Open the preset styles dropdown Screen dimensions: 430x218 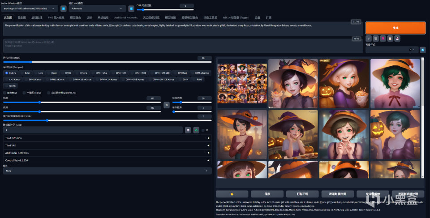[x=392, y=50]
